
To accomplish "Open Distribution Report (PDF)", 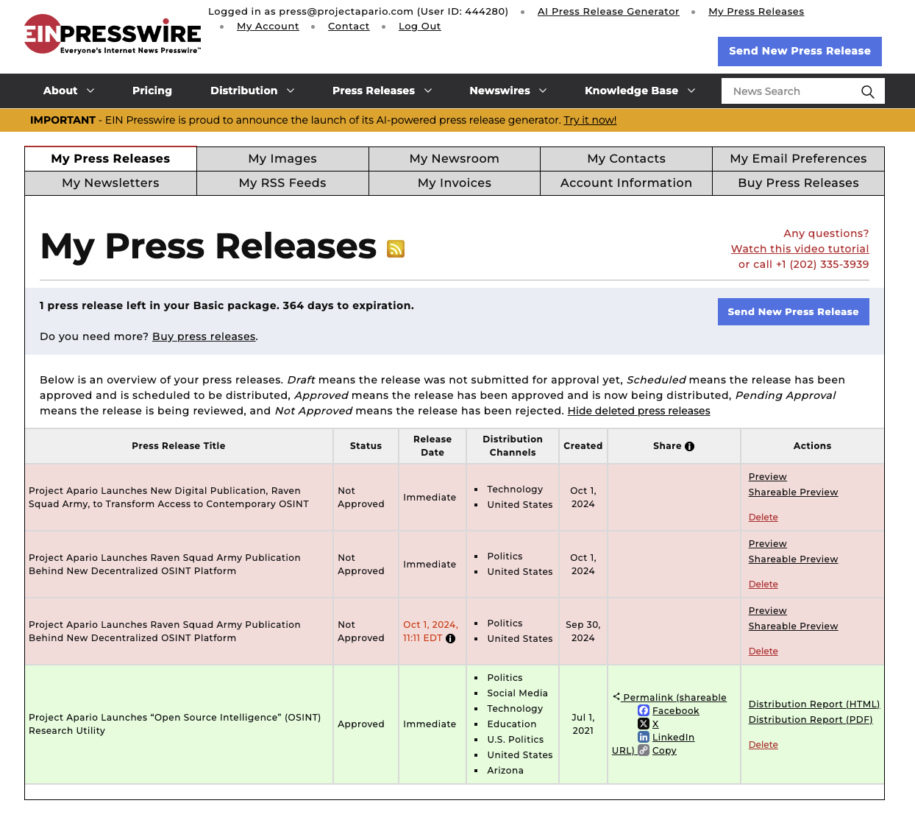I will click(811, 720).
